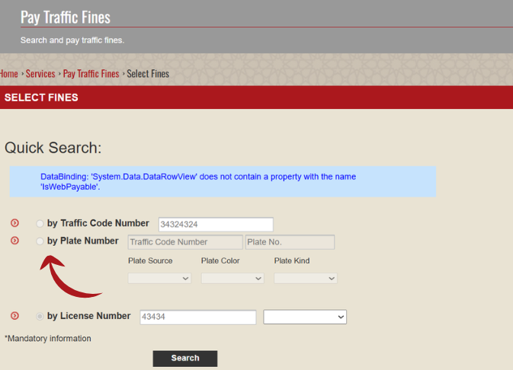513x370 pixels.
Task: Go to Home in the breadcrumb
Action: point(8,74)
